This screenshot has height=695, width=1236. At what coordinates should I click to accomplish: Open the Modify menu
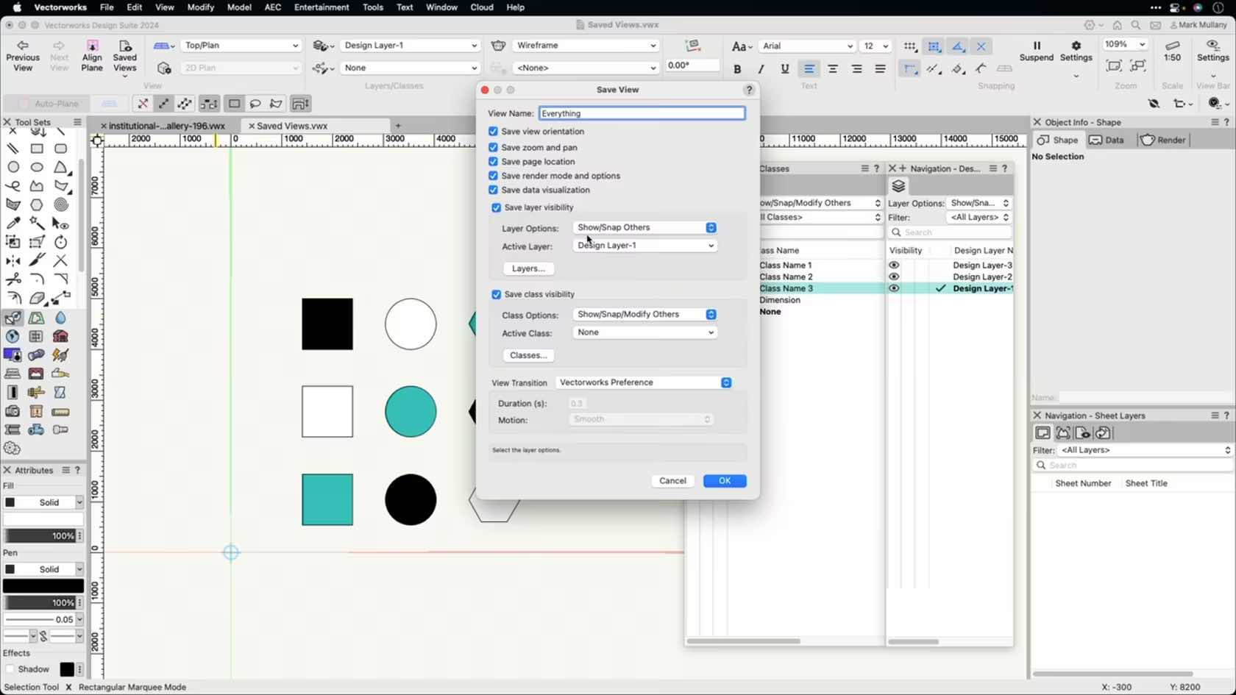point(200,7)
